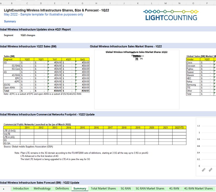Viewport: 216px width, 192px height.
Task: Select the 2016 header in networks table
Action: (96, 128)
